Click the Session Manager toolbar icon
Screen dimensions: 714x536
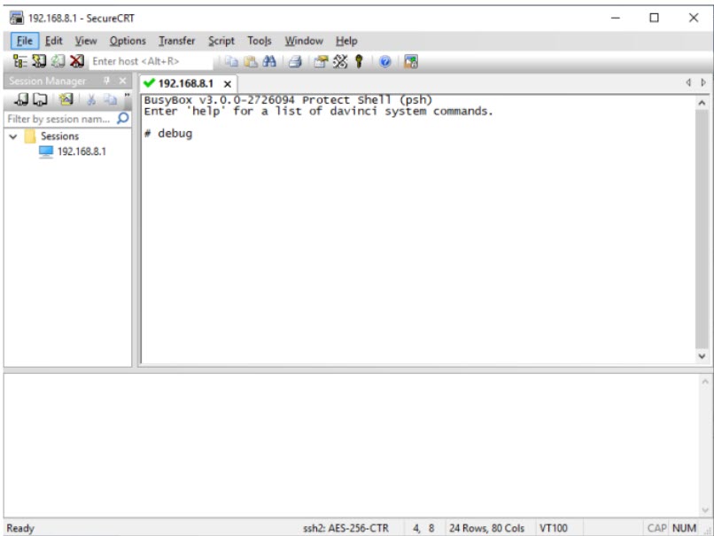click(x=19, y=61)
